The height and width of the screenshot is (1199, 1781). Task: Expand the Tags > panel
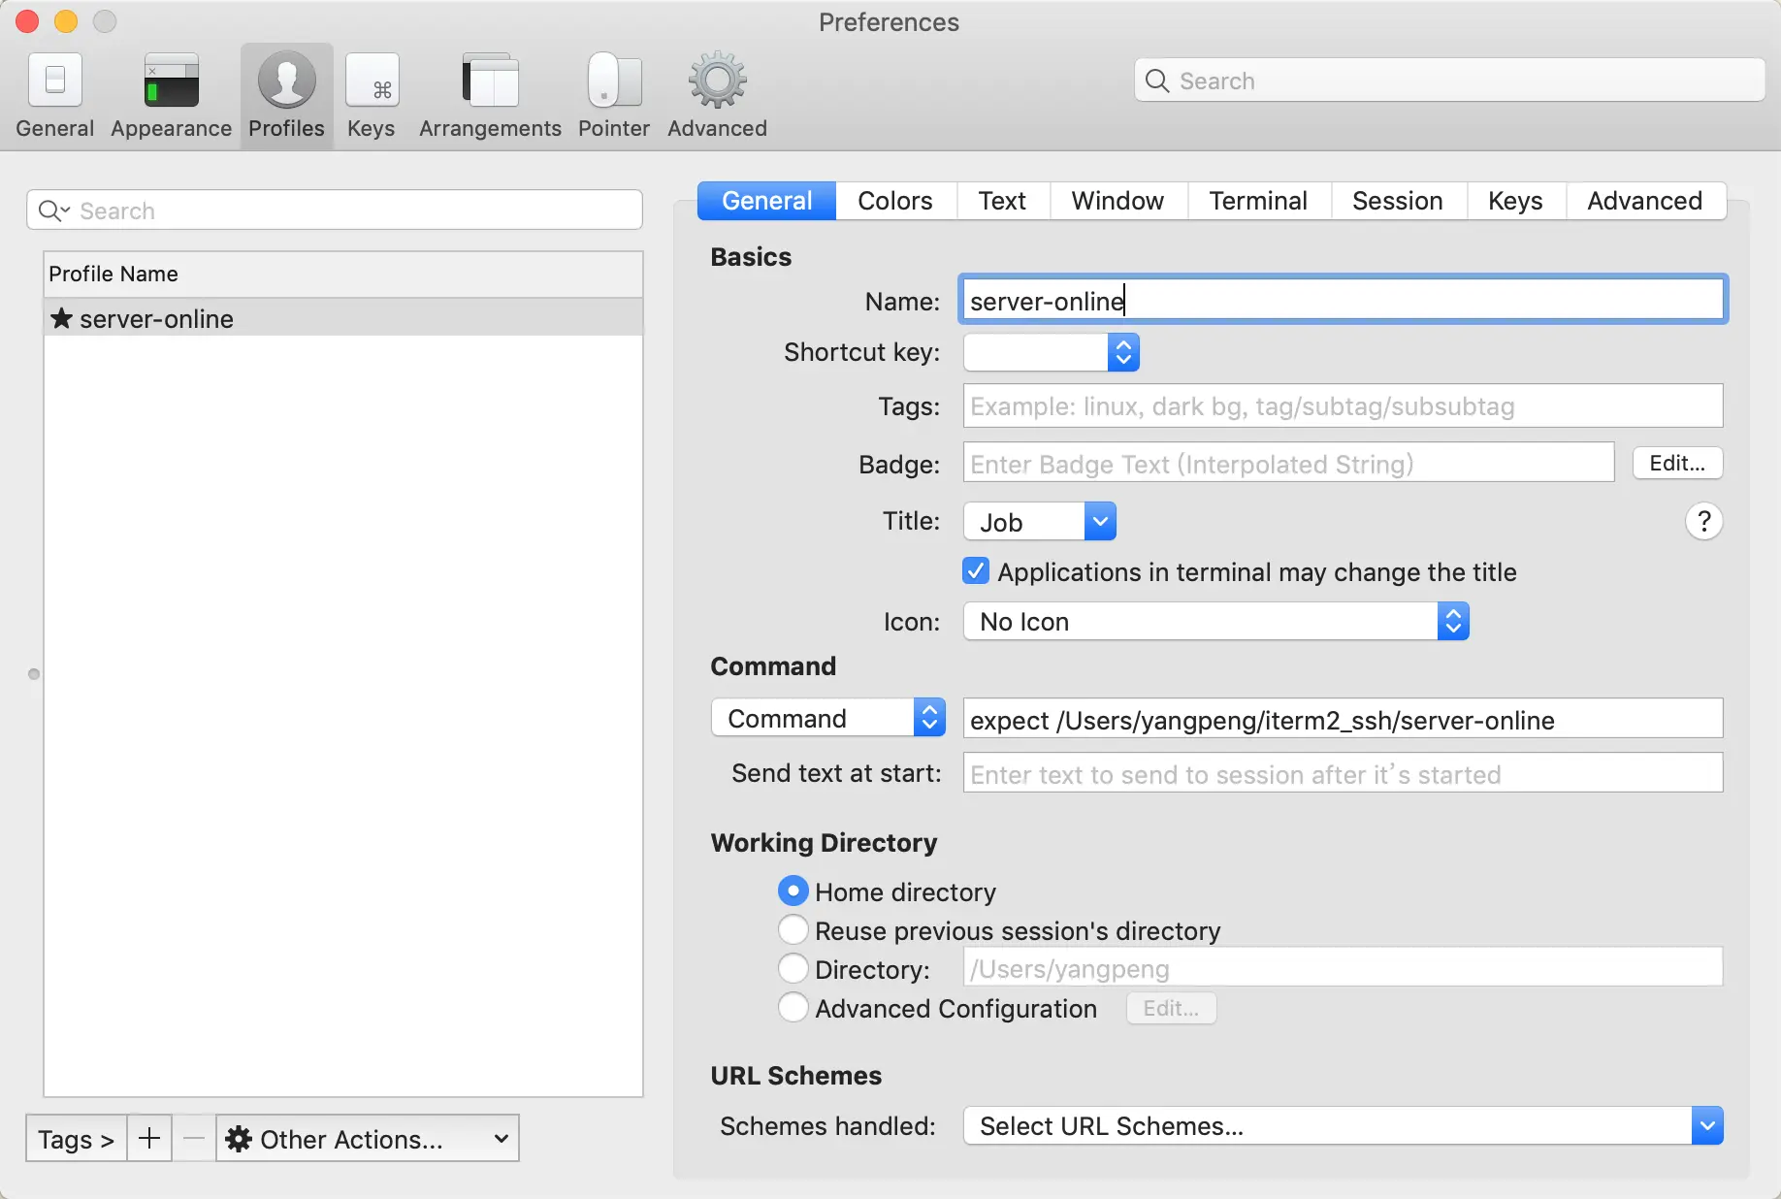pos(76,1138)
